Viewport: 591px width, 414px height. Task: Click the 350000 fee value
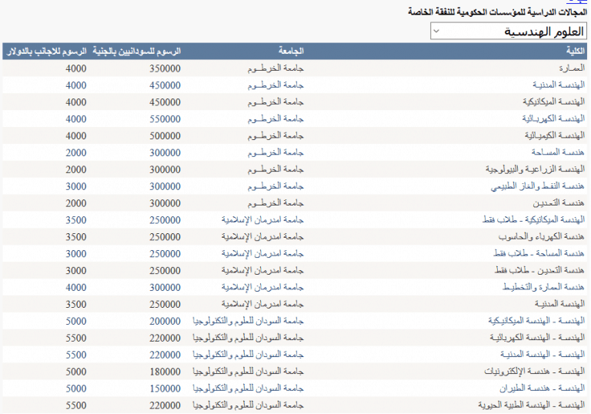click(x=165, y=68)
